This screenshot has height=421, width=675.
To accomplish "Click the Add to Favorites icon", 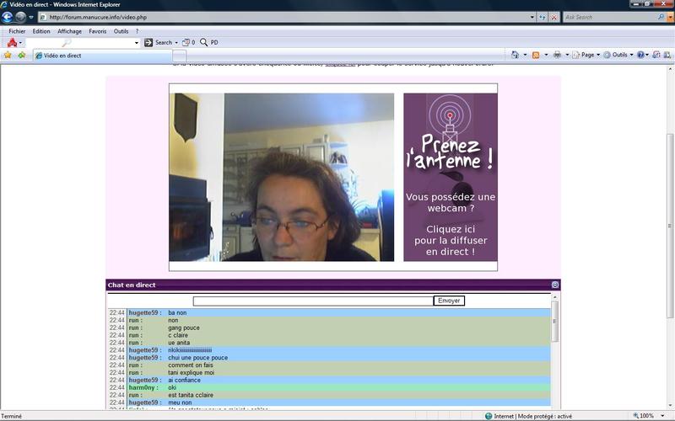I will (x=22, y=55).
